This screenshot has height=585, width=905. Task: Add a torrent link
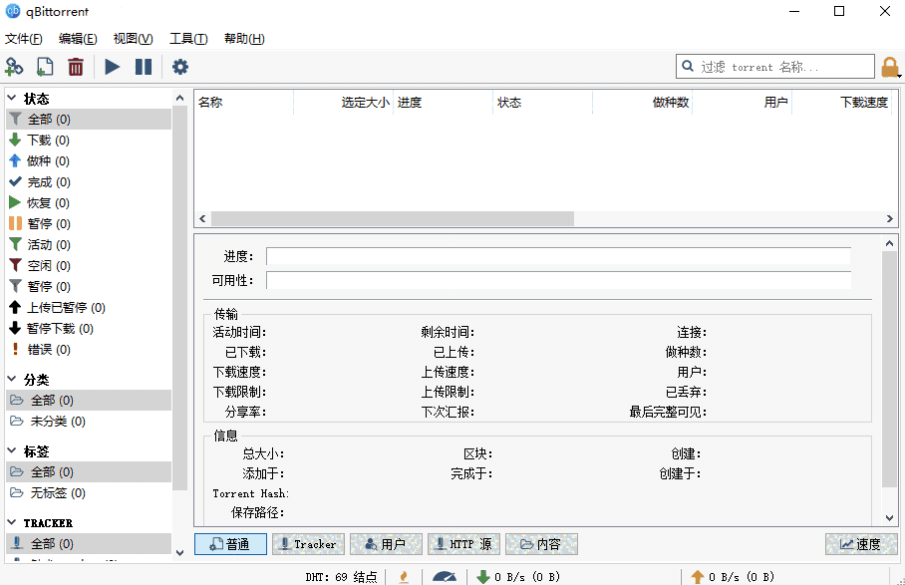tap(14, 66)
